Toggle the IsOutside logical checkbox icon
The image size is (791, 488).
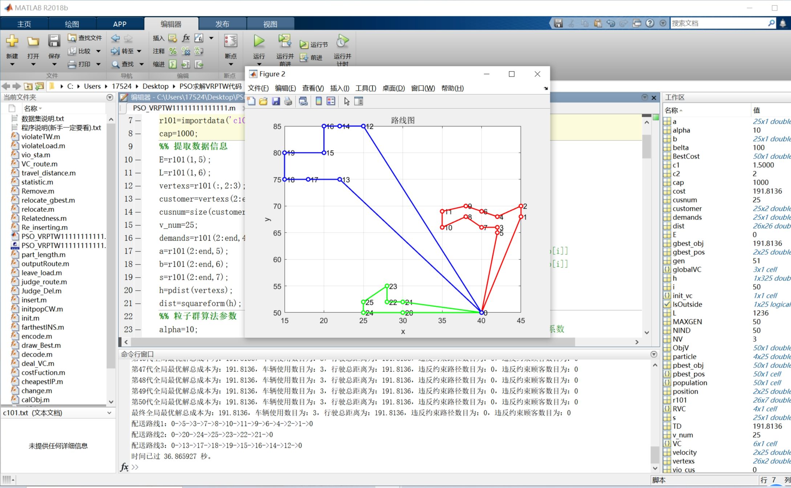(667, 304)
